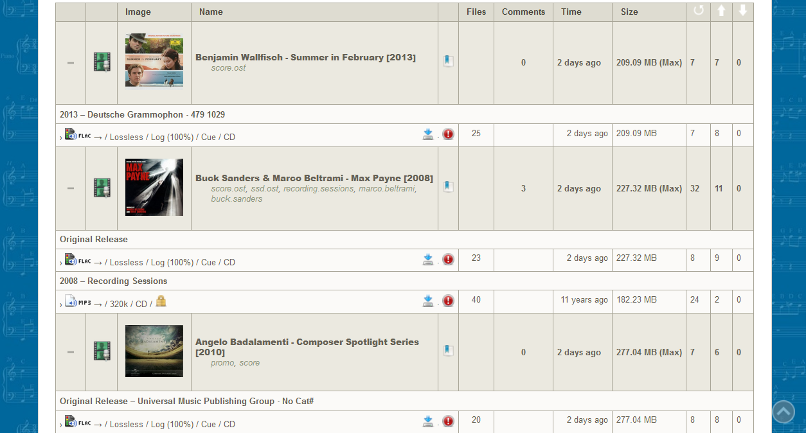This screenshot has width=806, height=433.
Task: Select the promo tag
Action: [222, 363]
